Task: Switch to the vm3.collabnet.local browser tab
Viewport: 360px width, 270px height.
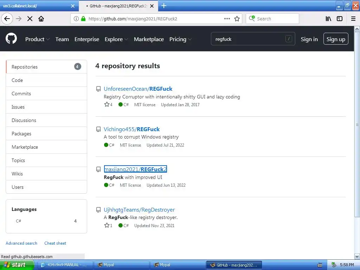Action: point(39,6)
